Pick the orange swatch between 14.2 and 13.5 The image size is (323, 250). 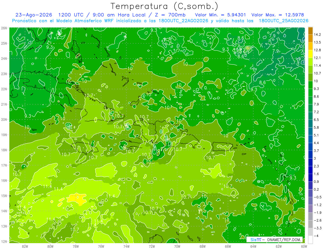tap(310, 39)
